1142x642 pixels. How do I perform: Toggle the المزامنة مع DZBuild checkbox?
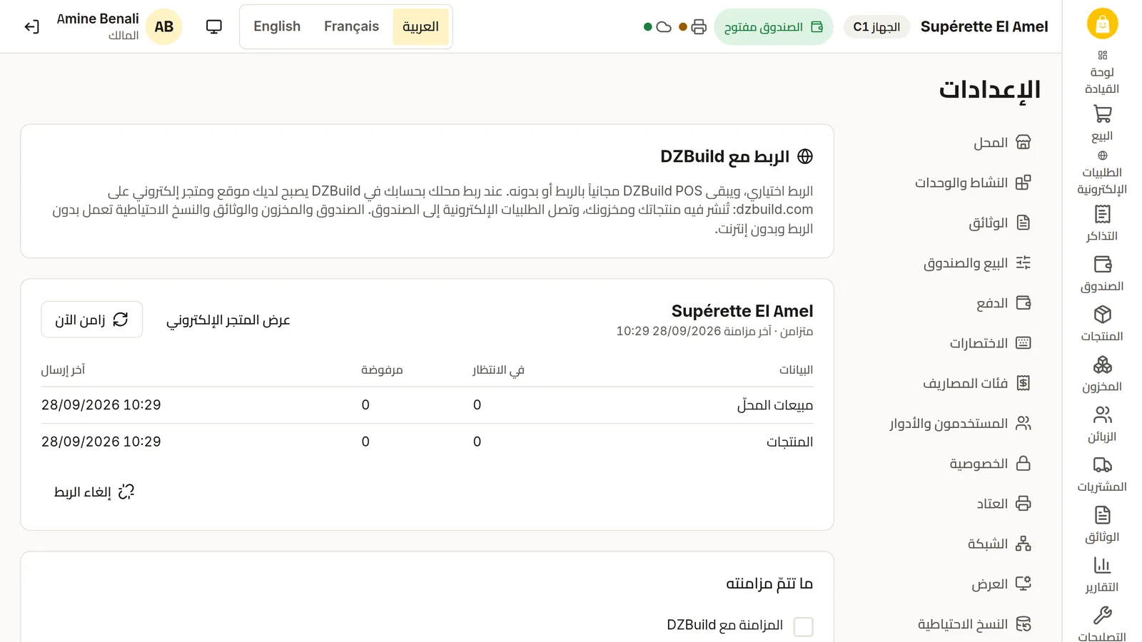click(804, 626)
